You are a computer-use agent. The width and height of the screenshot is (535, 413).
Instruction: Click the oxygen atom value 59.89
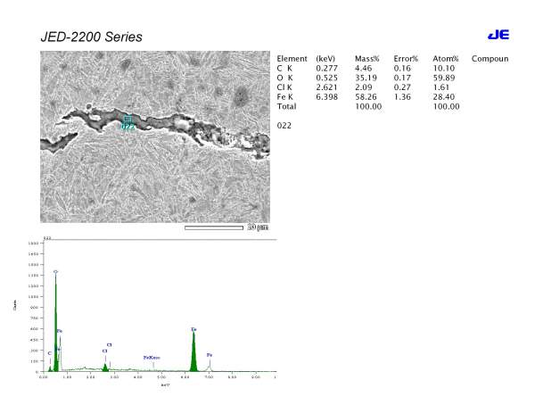click(x=444, y=78)
